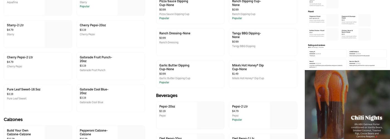
Task: Select the Pepperoni Calzone item
Action: (111, 132)
